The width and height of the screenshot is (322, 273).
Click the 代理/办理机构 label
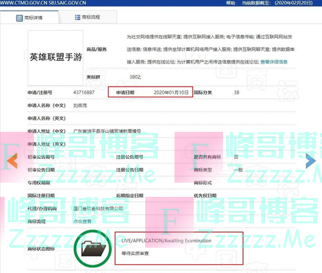click(42, 209)
